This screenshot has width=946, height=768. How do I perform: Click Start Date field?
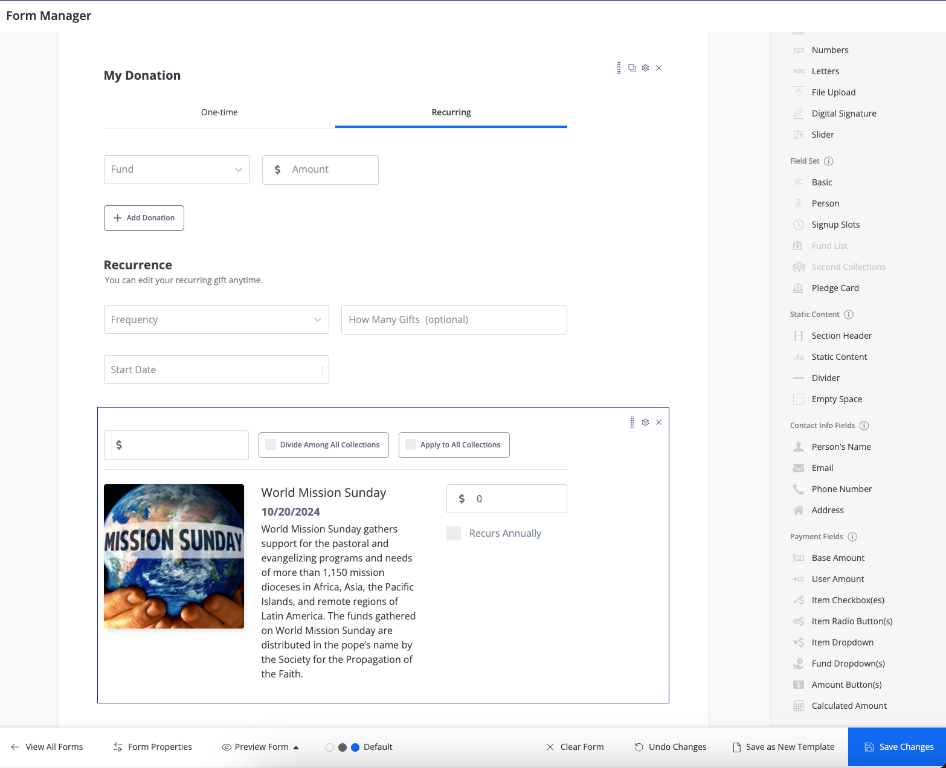coord(216,370)
